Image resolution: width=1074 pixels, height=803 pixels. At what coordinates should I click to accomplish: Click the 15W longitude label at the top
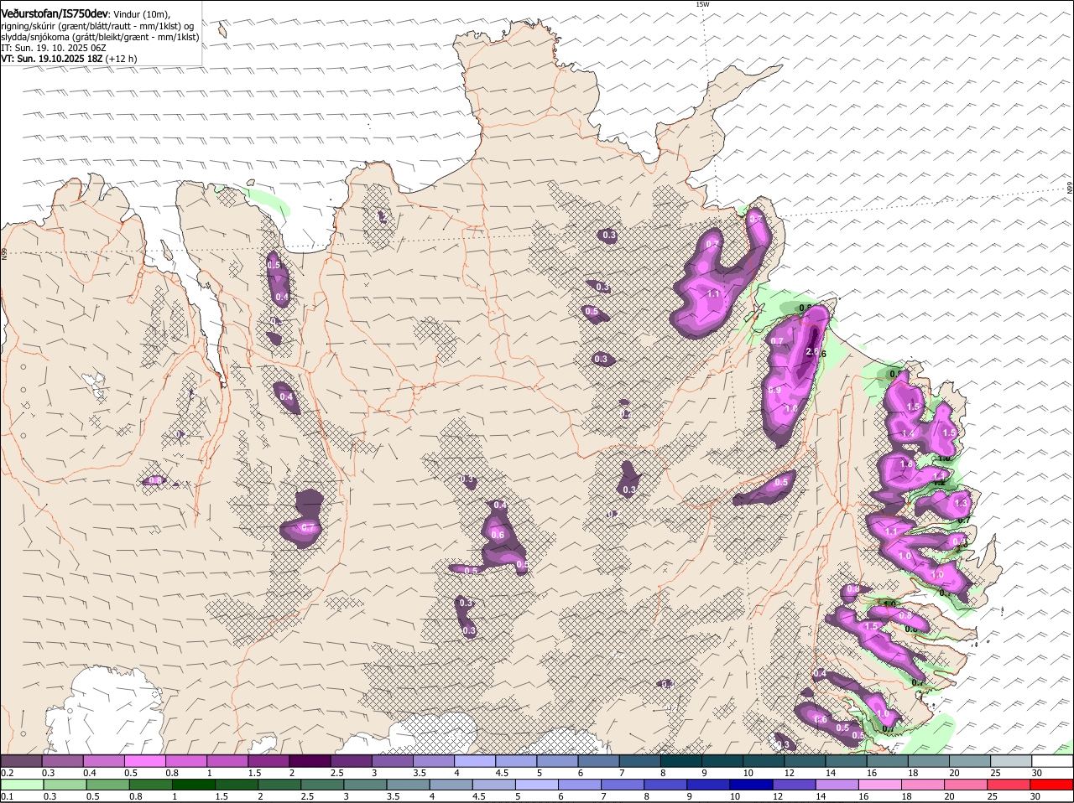702,4
